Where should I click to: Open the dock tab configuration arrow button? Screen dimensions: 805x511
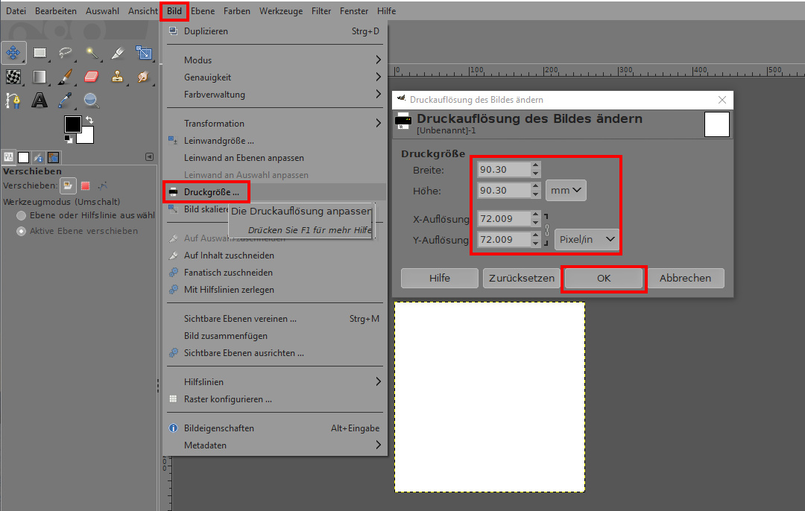point(149,157)
